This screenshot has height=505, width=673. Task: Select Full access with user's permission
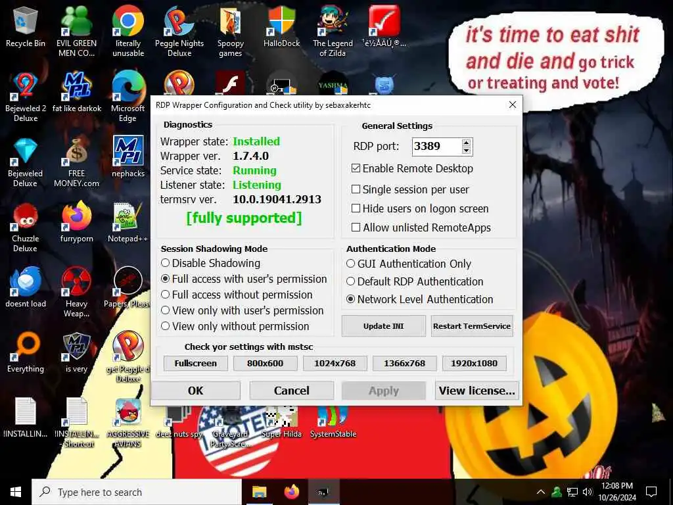pos(165,279)
